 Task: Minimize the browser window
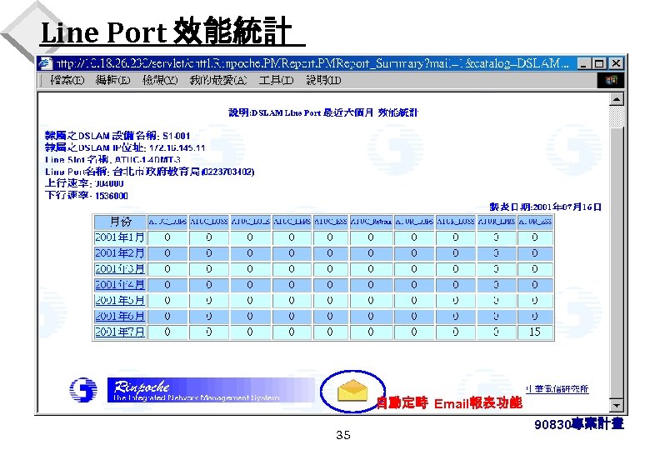584,63
